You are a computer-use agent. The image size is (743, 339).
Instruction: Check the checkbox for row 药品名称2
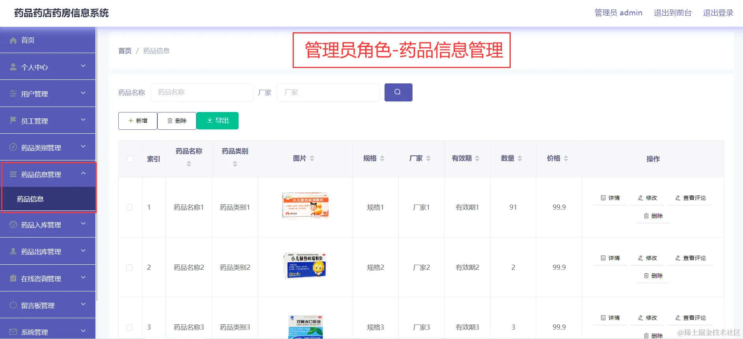[129, 267]
